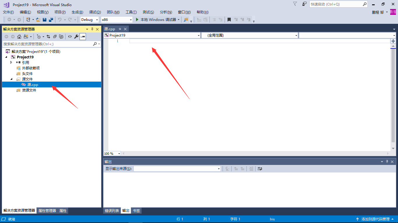Open the 调试(D) menu

pos(95,12)
